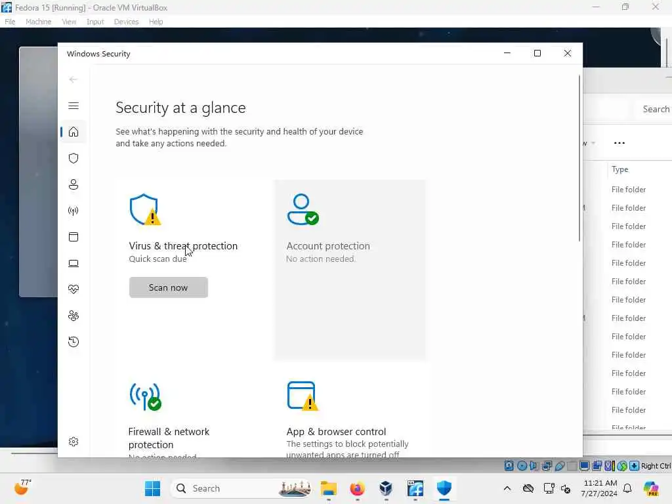672x504 pixels.
Task: Click File Explorer search box behind
Action: 654,110
